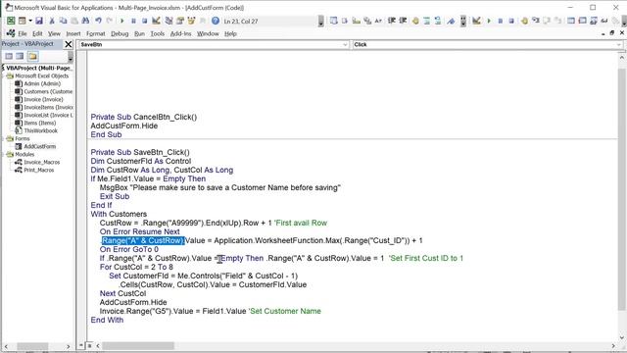Click the code window vertical scrollbar thumb
Screen dimensions: 627x353
[621, 189]
